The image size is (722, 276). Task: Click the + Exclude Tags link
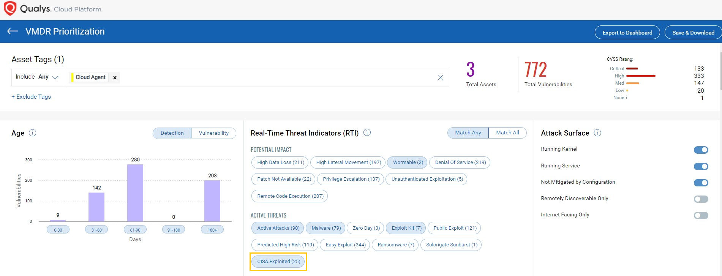coord(31,97)
